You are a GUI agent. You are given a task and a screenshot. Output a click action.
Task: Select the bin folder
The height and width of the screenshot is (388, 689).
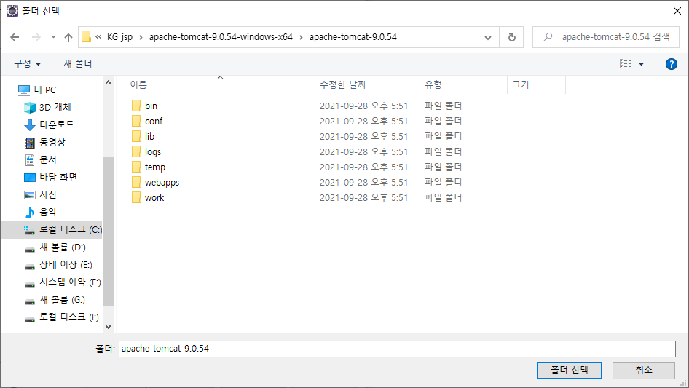(x=151, y=106)
